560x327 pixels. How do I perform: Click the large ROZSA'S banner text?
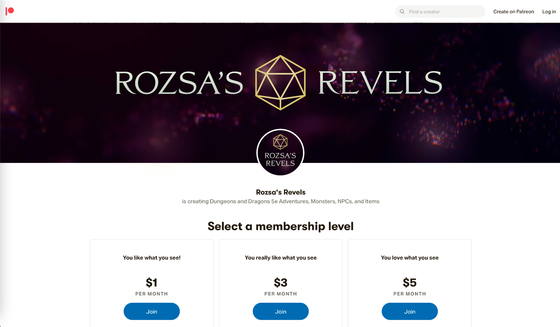(x=179, y=83)
